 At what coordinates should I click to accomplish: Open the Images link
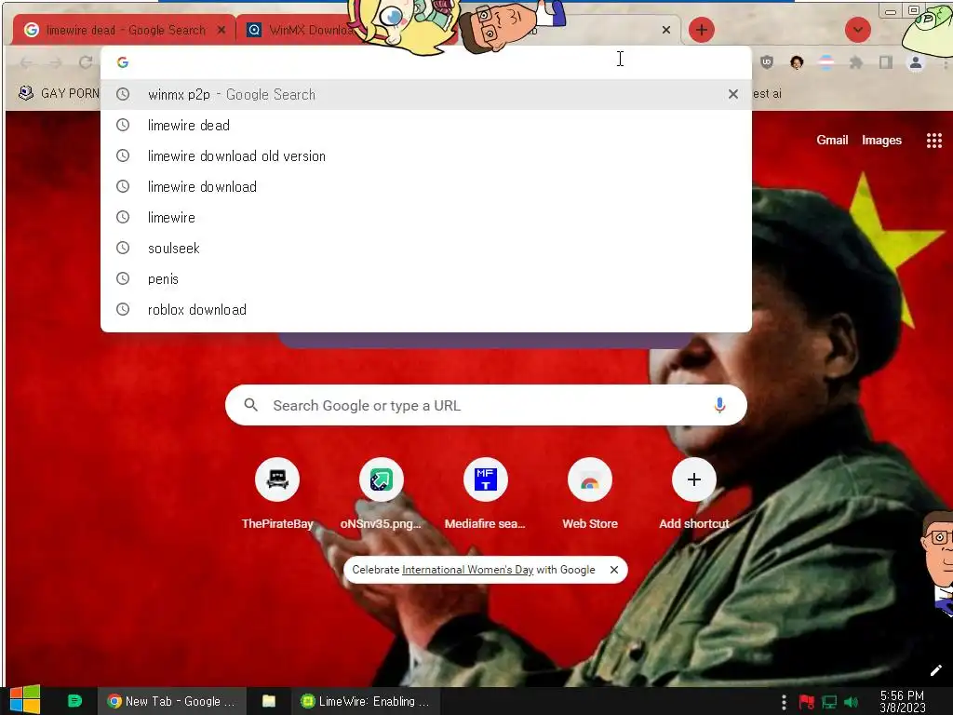point(881,140)
